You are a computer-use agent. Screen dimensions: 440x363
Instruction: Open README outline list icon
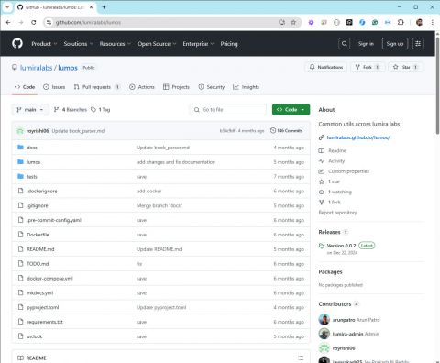301,357
